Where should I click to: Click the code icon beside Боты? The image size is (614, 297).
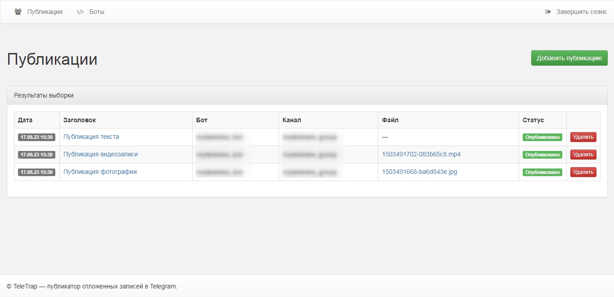tap(81, 12)
